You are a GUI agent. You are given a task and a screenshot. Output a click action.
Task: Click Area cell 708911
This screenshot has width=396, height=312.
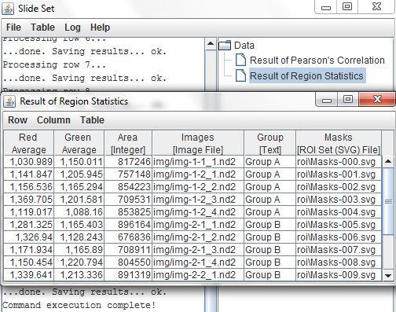(128, 250)
